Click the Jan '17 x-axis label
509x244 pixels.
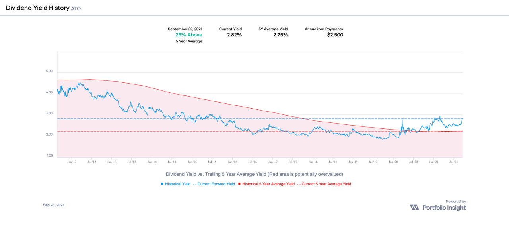coord(273,162)
